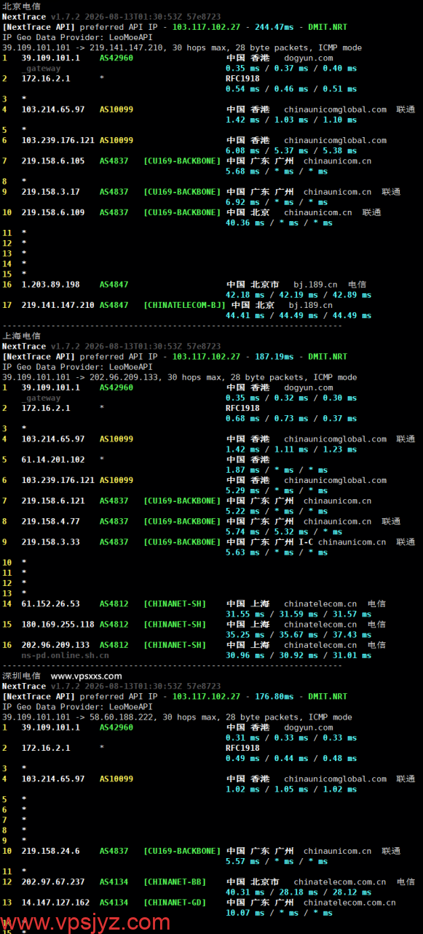Select timings 40.31 ms / 28.18 ms / 28.12 ms

pyautogui.click(x=299, y=892)
